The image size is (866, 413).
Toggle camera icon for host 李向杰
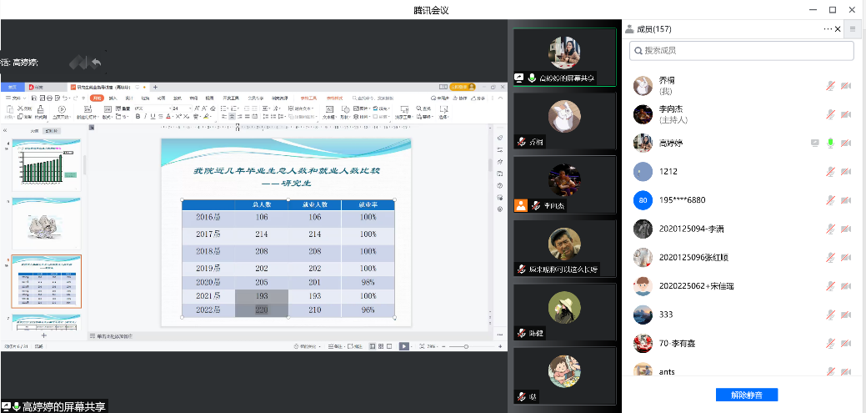[846, 114]
